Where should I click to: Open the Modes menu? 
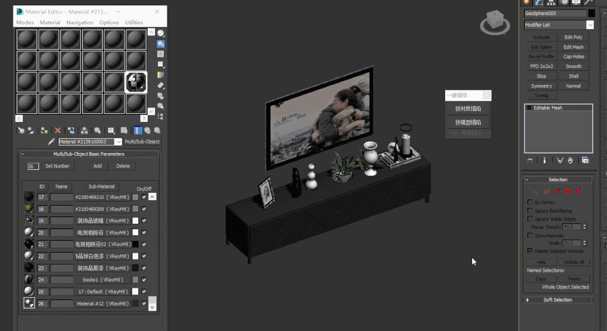[x=25, y=22]
